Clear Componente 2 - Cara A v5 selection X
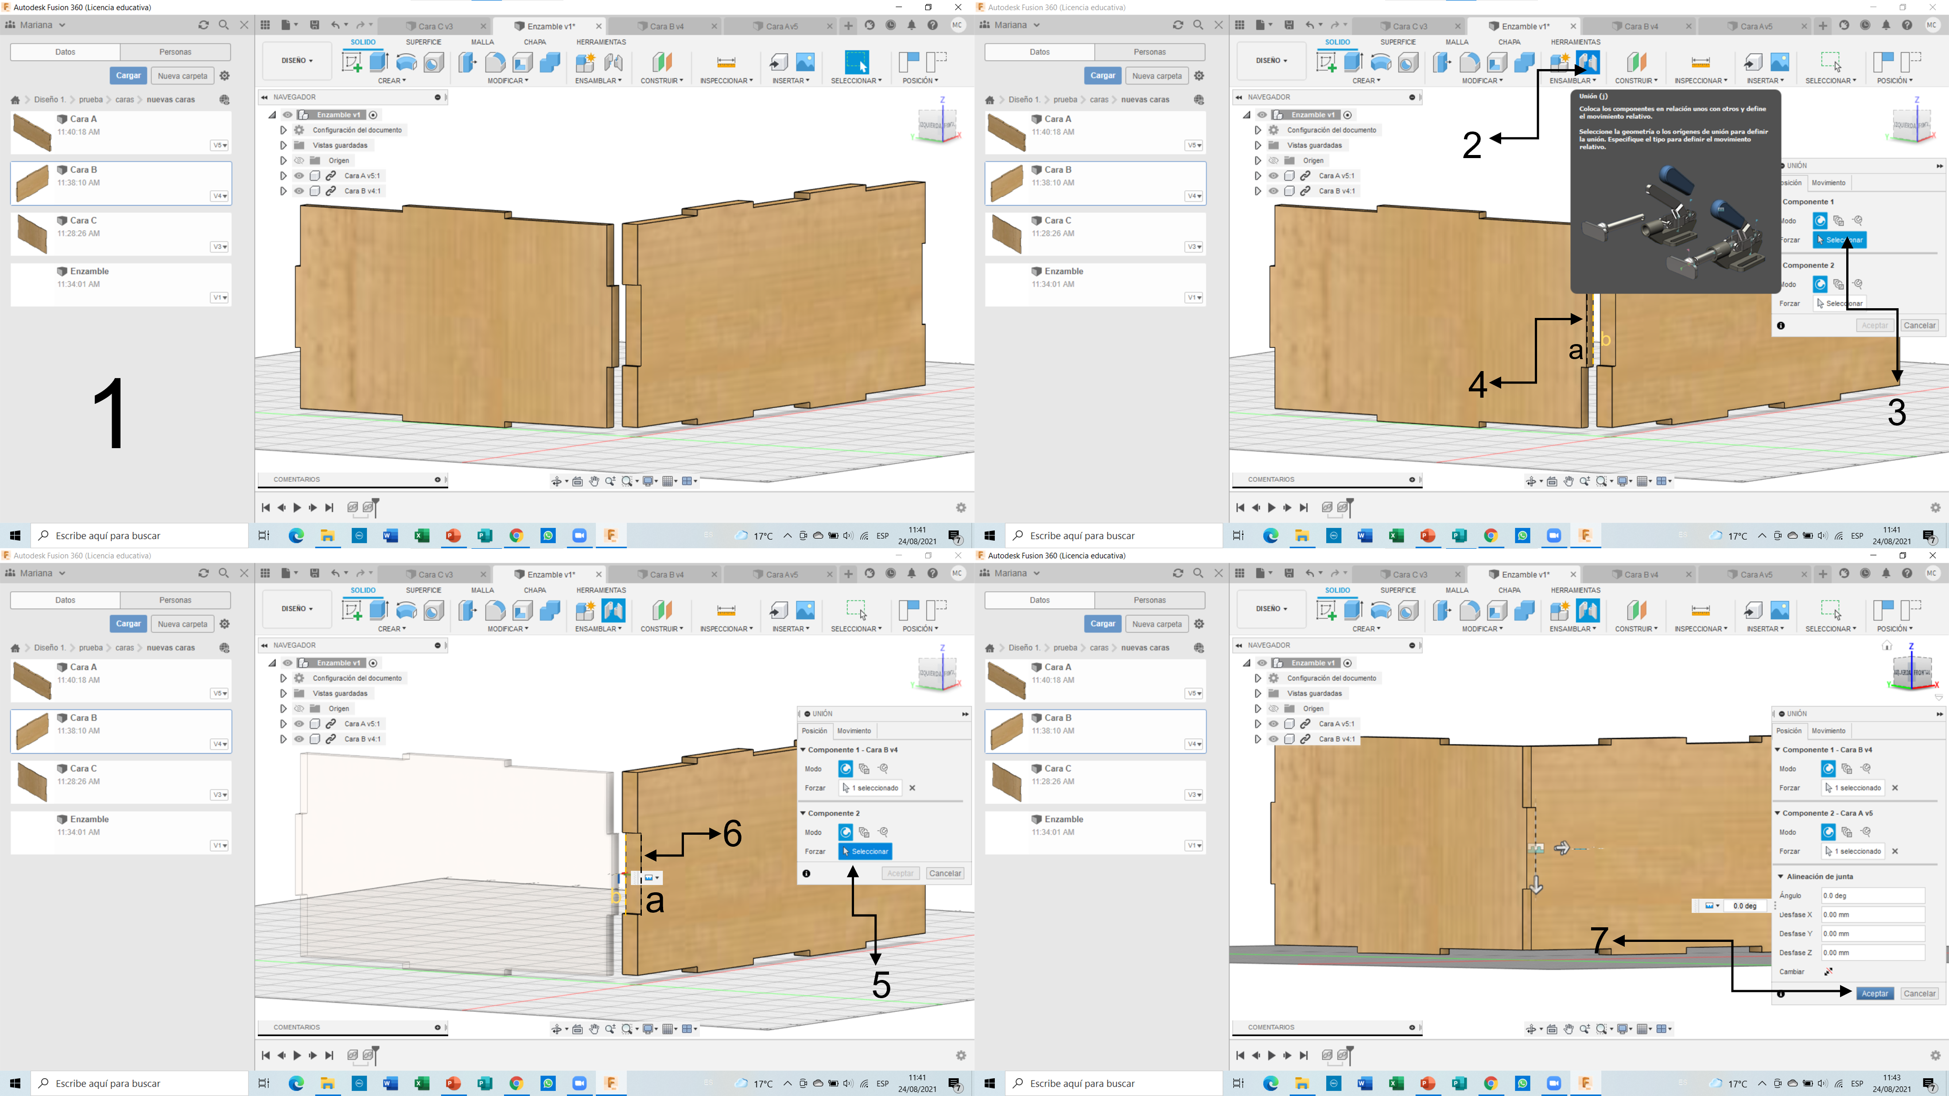Viewport: 1949px width, 1096px height. point(1895,851)
